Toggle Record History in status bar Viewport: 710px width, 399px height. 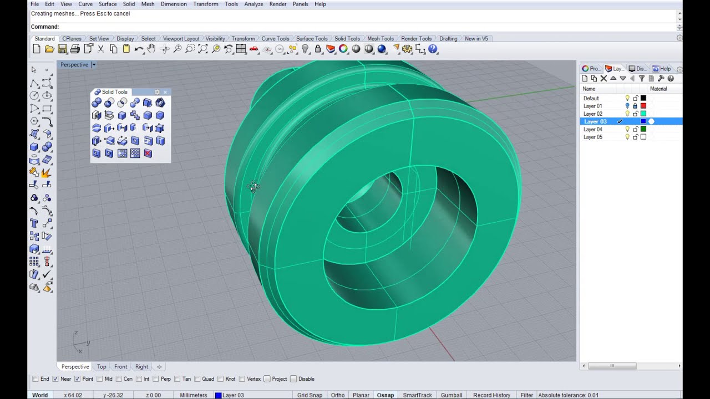(491, 395)
